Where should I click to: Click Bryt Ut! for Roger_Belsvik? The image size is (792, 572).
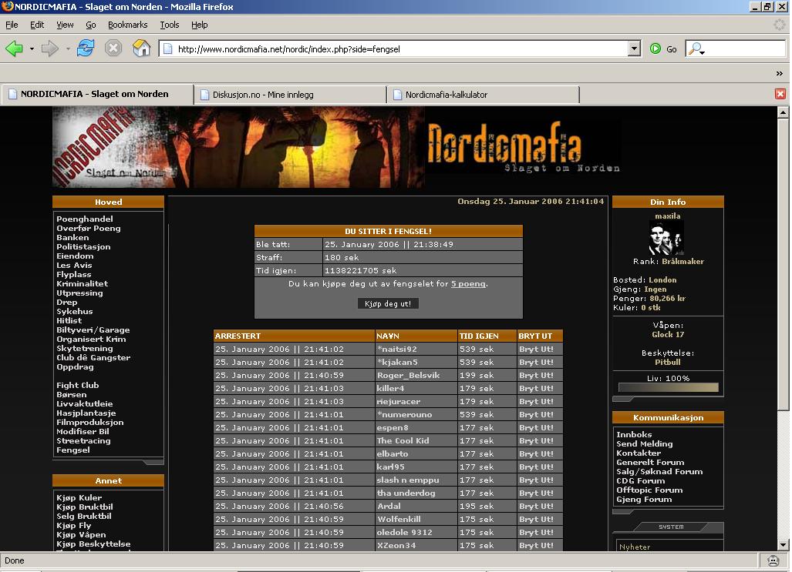click(x=537, y=375)
